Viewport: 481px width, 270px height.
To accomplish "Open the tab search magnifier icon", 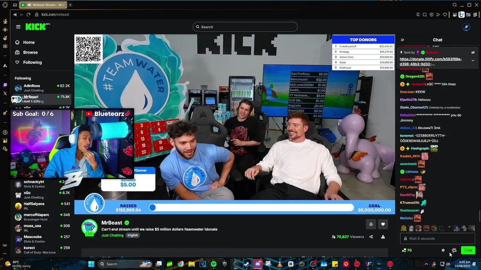I will [x=455, y=5].
